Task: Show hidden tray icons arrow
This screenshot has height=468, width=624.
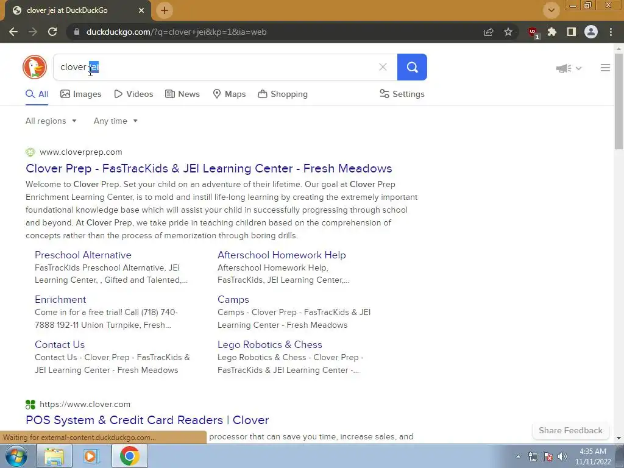Action: pos(518,457)
